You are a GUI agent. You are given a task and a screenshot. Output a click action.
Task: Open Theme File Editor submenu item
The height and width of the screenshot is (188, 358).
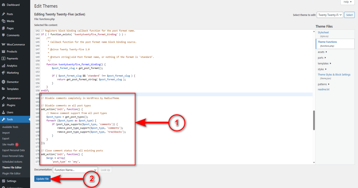[x=12, y=168]
